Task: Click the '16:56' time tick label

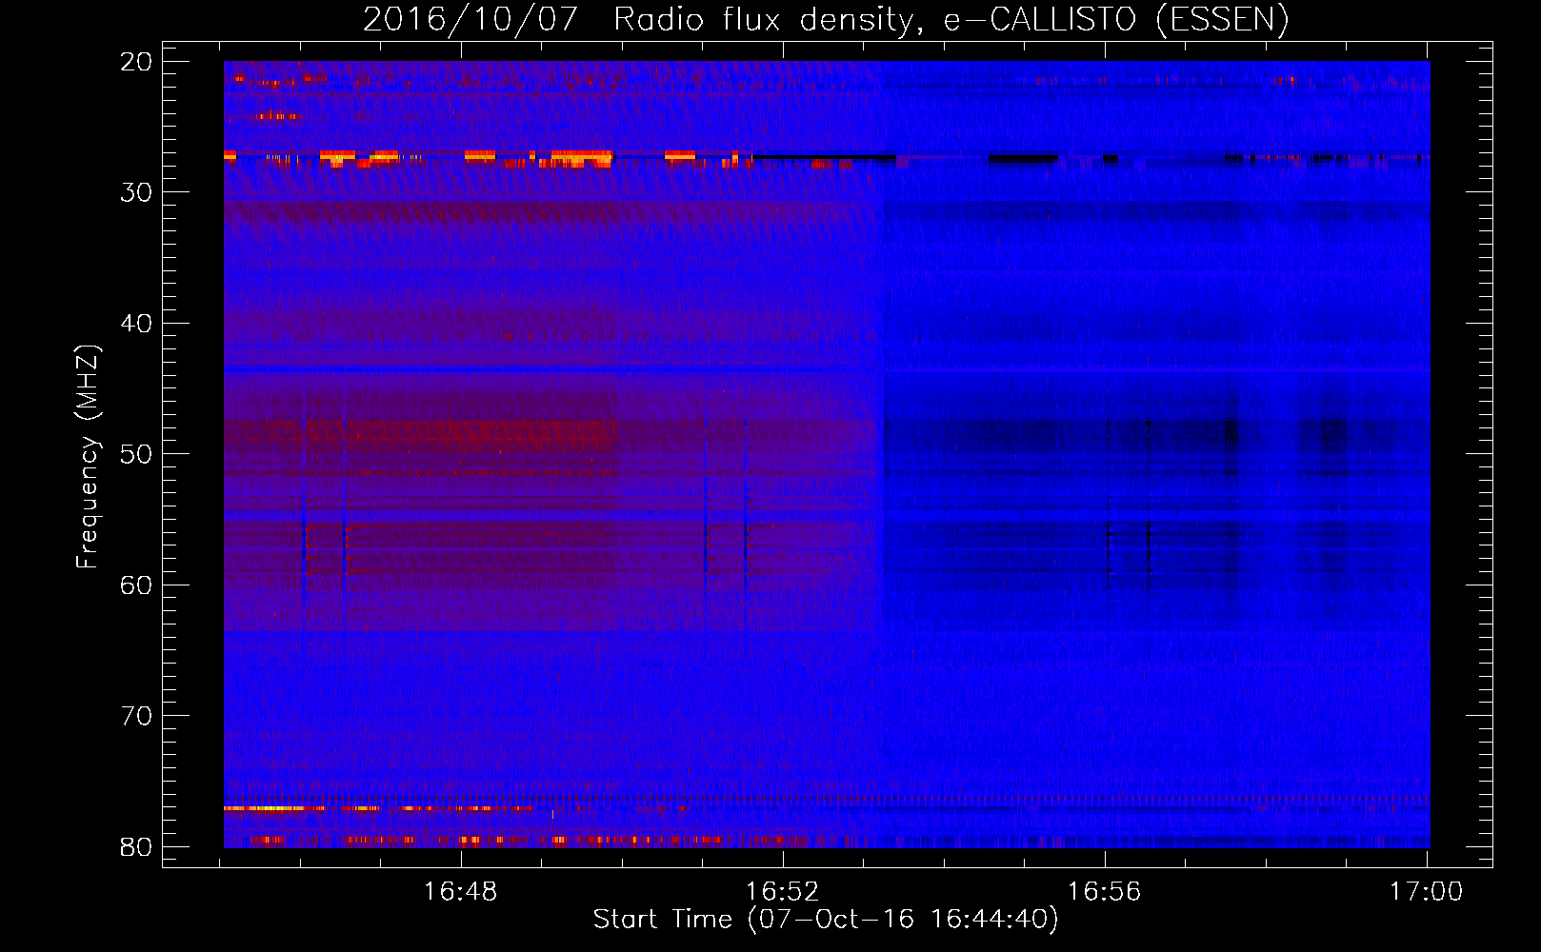Action: [1105, 892]
